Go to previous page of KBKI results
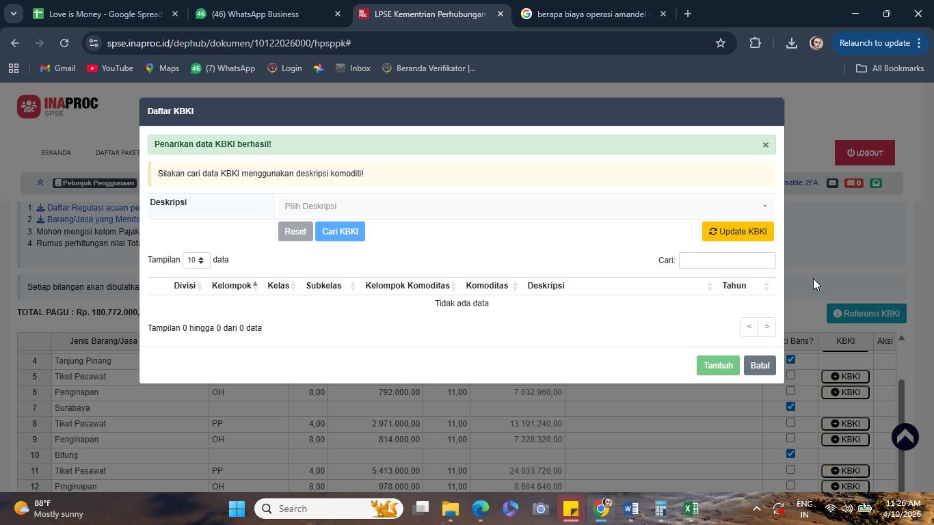 point(749,327)
